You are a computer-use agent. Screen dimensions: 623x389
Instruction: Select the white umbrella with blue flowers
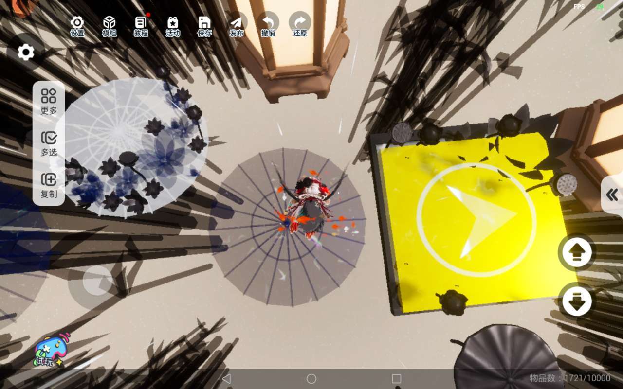(130, 147)
